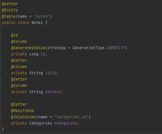Click the private keyword before Long
This screenshot has width=162, height=134.
(19, 54)
